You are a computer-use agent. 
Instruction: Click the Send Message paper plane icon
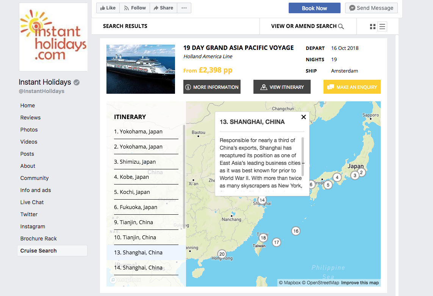pos(353,8)
